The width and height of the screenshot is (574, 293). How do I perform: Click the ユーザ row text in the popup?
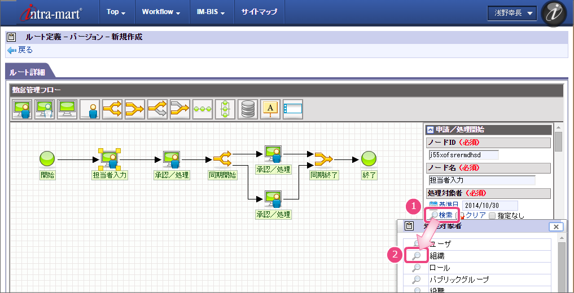440,244
